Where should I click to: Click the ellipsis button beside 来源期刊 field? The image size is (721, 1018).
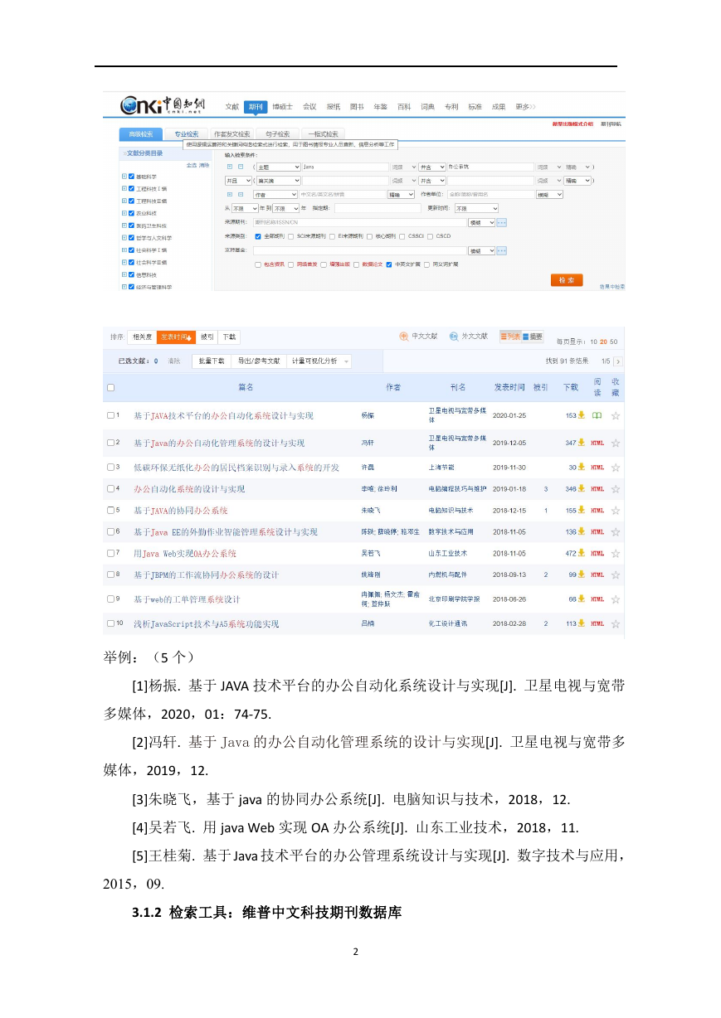coord(502,222)
